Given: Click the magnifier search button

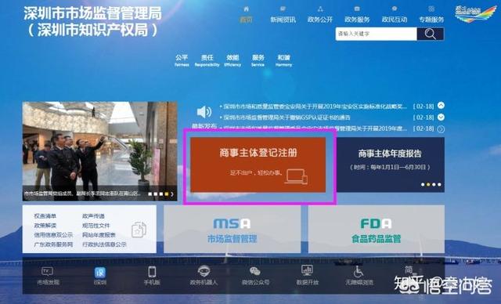Looking at the screenshot, I should [x=431, y=34].
